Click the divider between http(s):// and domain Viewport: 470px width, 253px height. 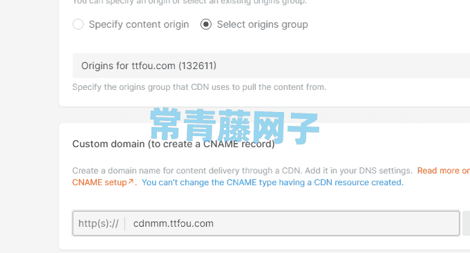coord(124,223)
